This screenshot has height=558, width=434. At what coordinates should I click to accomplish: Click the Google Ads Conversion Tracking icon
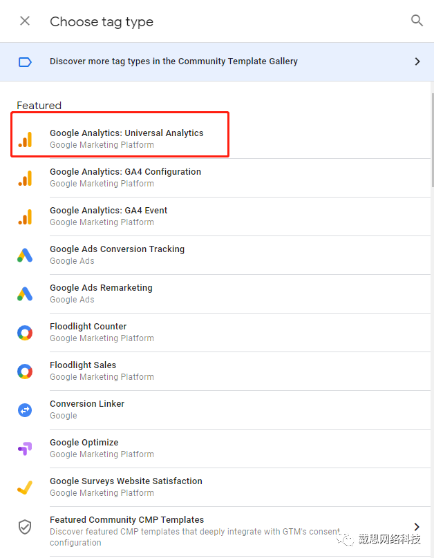click(x=25, y=255)
